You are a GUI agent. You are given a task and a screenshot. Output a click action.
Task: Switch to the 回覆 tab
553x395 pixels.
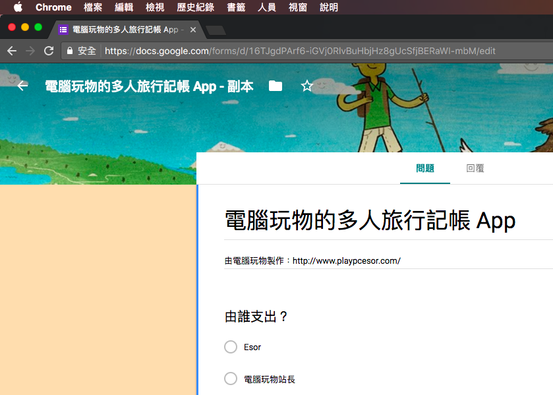tap(475, 168)
